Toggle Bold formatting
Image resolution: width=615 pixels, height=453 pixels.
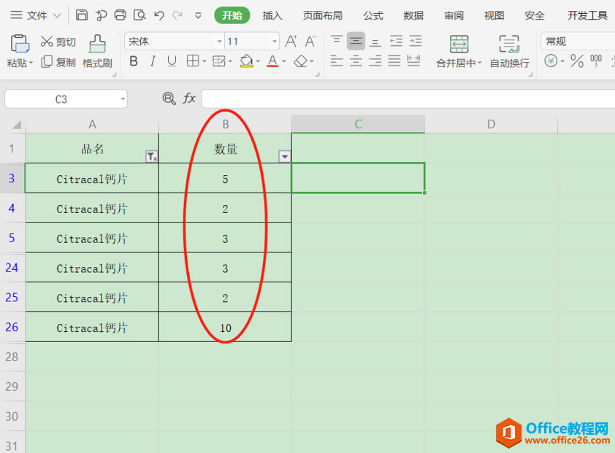click(x=134, y=61)
